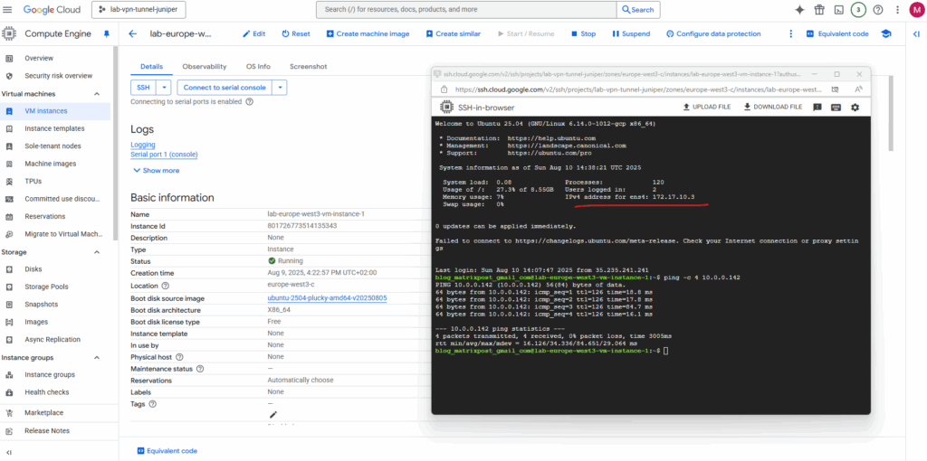Open Gemini assistant sparkle icon
This screenshot has height=461, width=927.
(799, 10)
